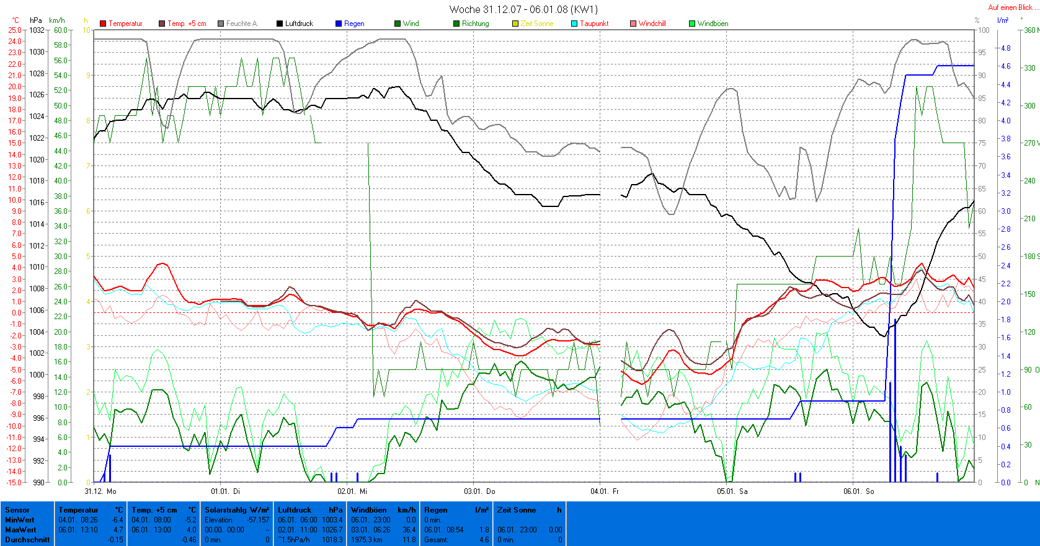Screen dimensions: 1040x546
Task: Click the 'Luftdruck hPa' table header
Action: tap(310, 510)
